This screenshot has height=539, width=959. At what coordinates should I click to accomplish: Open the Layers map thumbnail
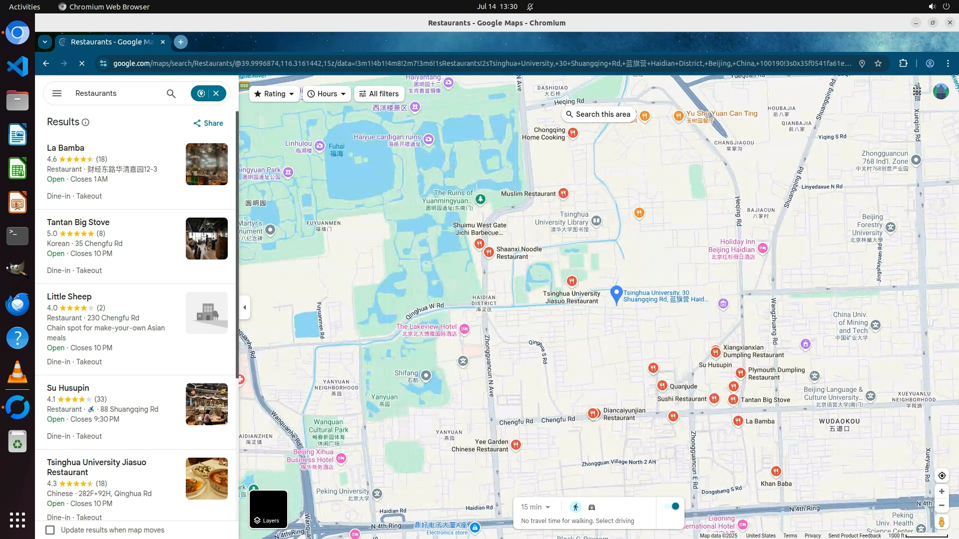[268, 509]
